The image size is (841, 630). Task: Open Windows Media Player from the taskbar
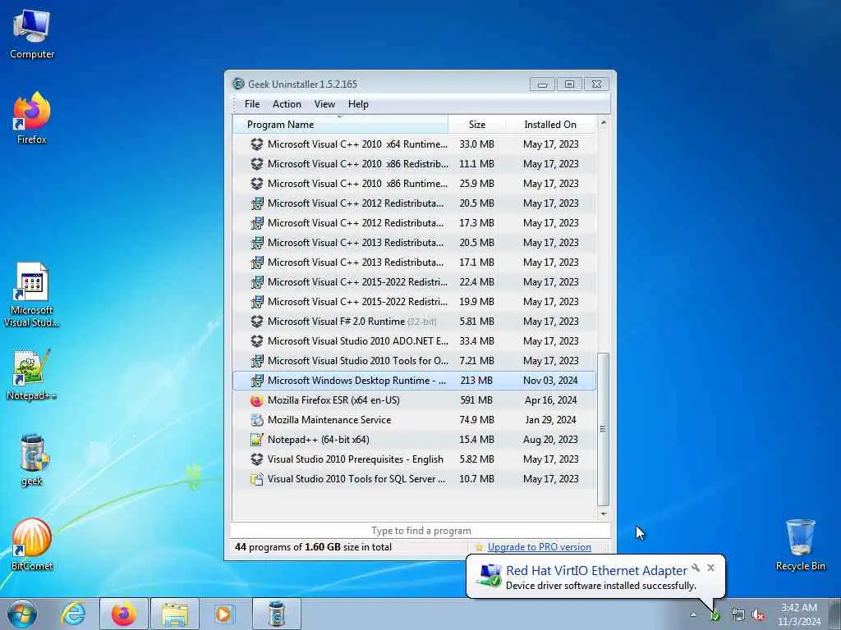point(223,614)
